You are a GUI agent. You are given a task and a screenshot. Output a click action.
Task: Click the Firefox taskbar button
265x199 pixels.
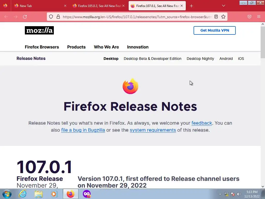[x=70, y=194]
